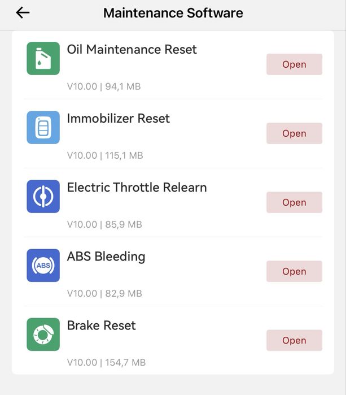
Task: Tap the Immobilizer key fob icon
Action: tap(43, 127)
